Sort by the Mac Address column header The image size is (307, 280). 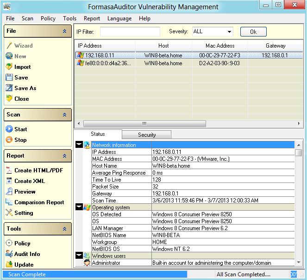point(220,46)
